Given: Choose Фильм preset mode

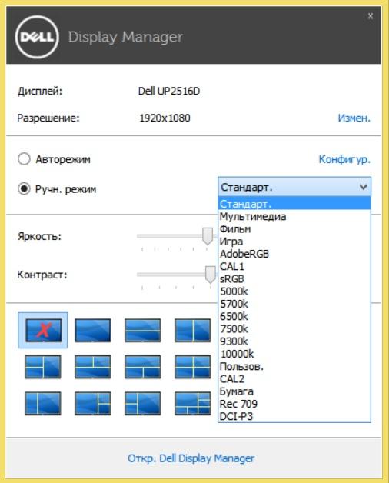Looking at the screenshot, I should coord(294,229).
